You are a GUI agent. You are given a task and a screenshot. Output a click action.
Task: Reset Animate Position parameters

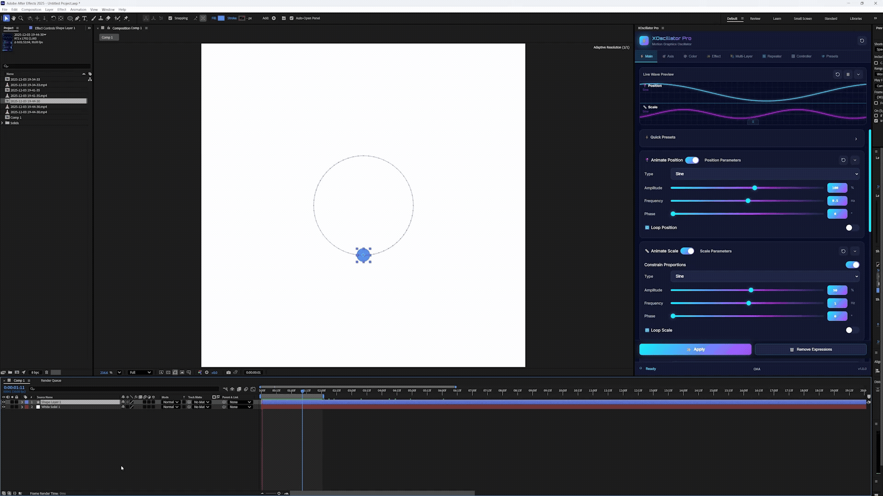click(843, 160)
